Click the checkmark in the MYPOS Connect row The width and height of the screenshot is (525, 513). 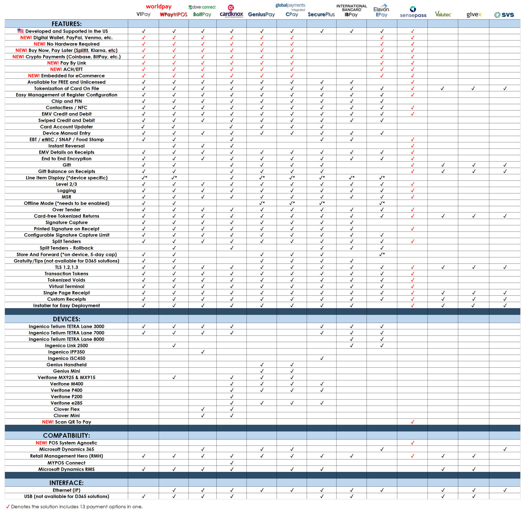click(x=232, y=462)
